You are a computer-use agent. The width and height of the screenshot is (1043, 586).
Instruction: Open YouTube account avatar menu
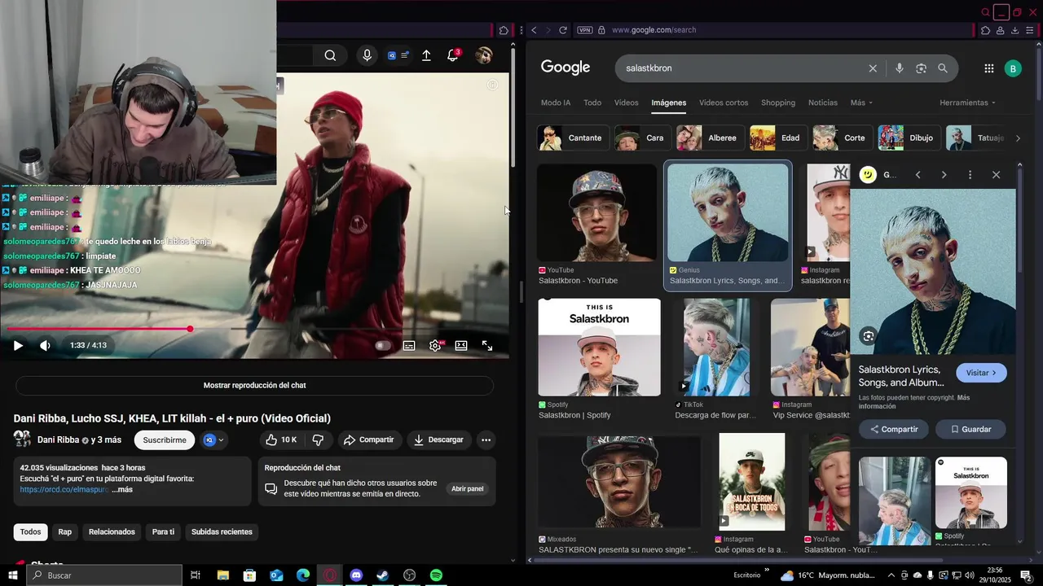(484, 55)
